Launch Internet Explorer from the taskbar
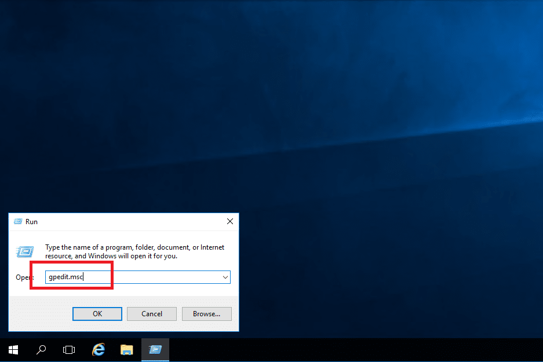Screen dimensions: 543x362 click(99, 350)
